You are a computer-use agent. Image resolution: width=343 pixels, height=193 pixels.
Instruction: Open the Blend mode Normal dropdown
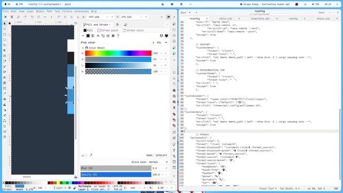(159, 162)
